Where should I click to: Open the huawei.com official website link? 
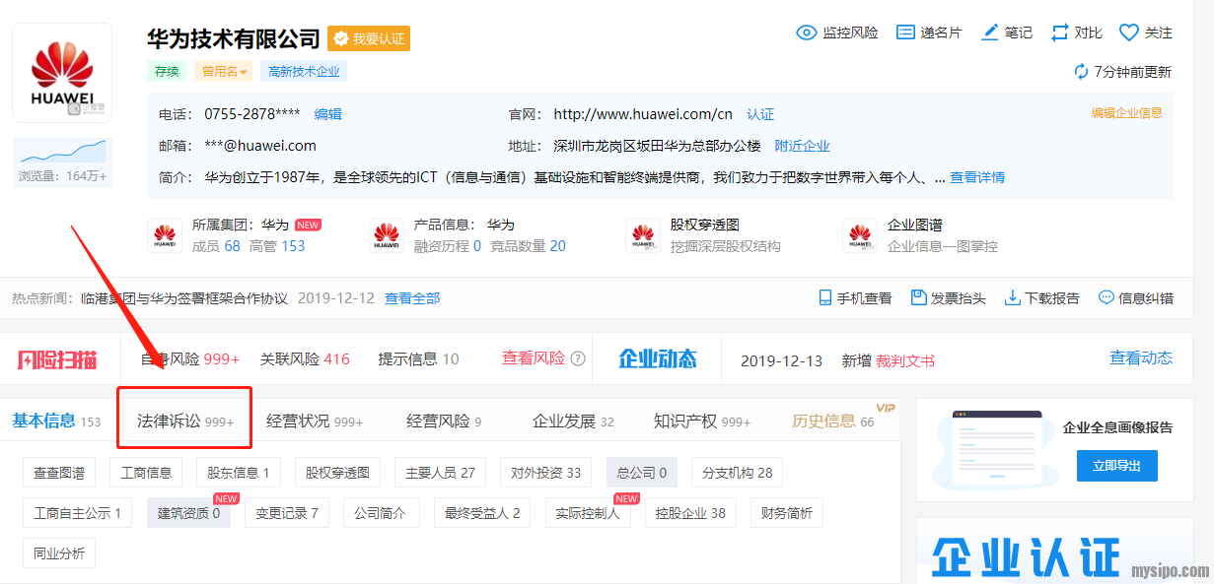click(642, 113)
